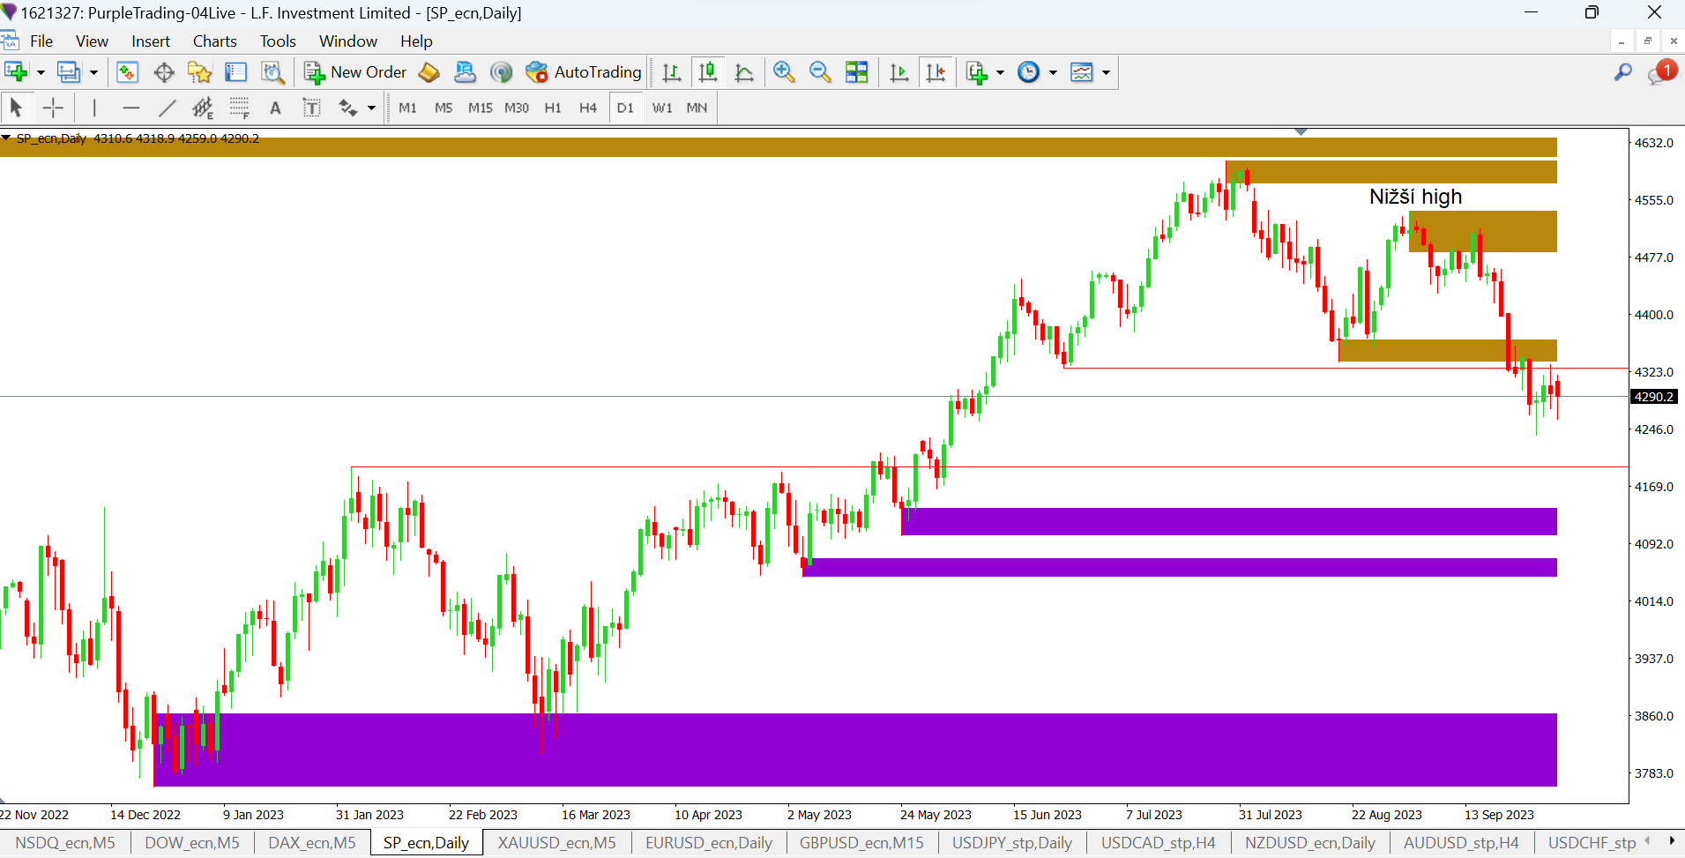Expand the Arrows objects dropdown
This screenshot has width=1685, height=858.
(x=371, y=108)
